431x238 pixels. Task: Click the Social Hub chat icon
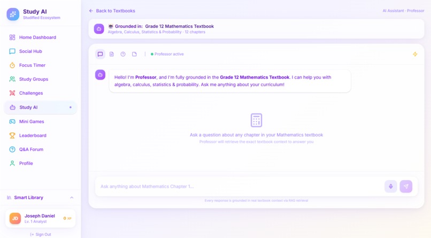[12, 51]
